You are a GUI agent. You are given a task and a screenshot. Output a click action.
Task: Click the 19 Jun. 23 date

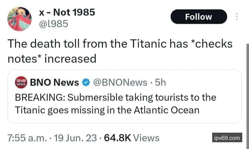coord(76,138)
